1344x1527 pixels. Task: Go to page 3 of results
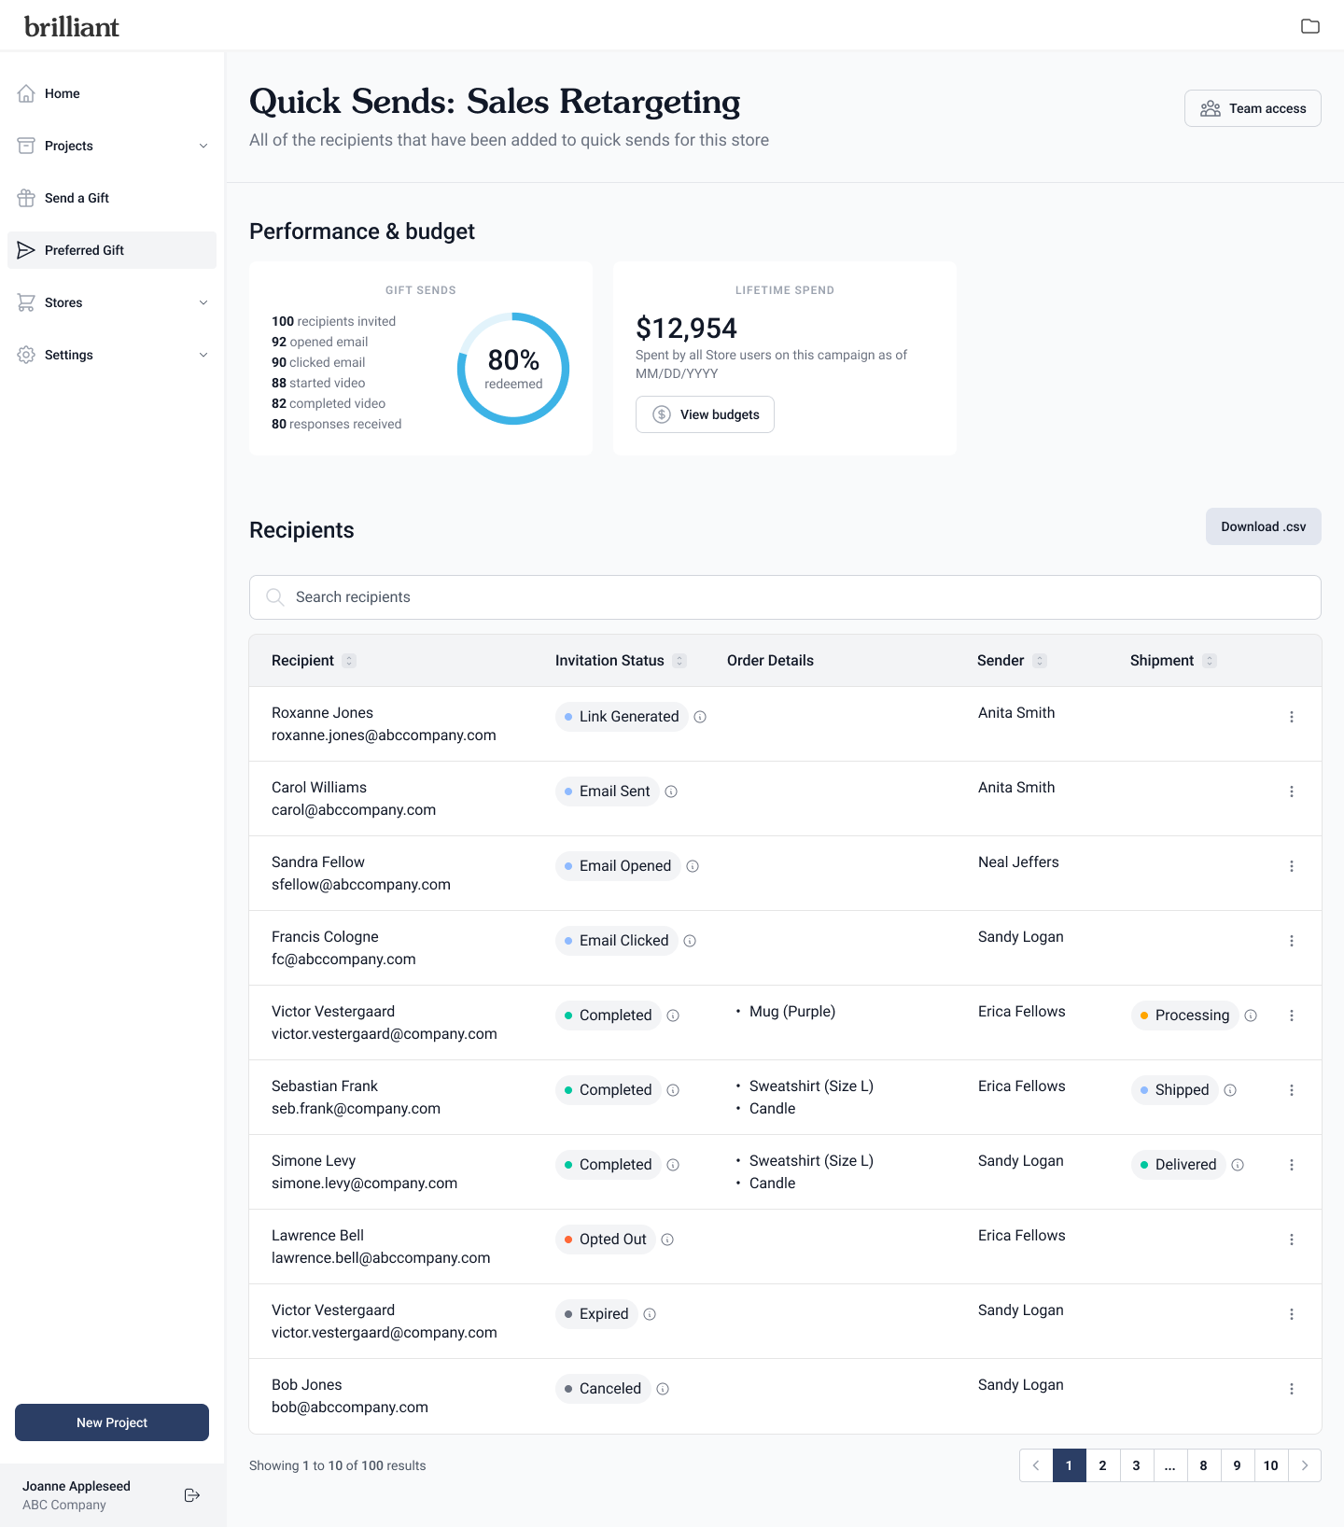click(x=1137, y=1465)
